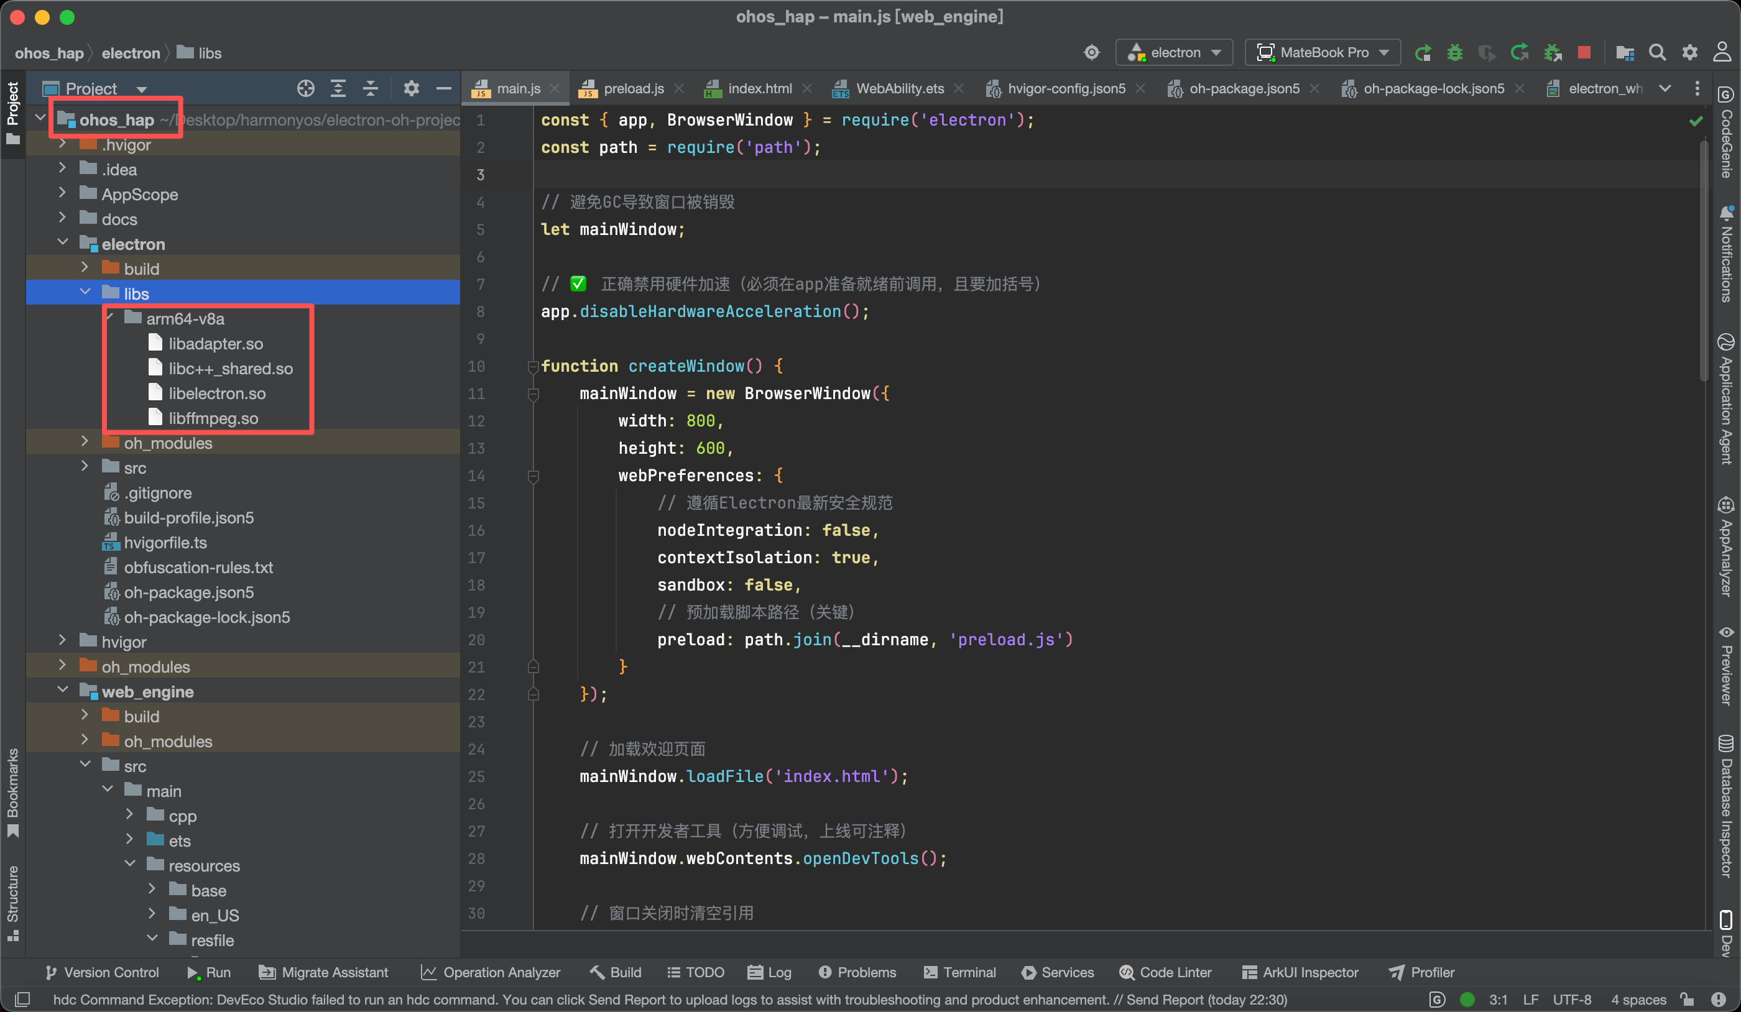Select libelectron.so in the project tree
Screen dimensions: 1741x1012
217,393
